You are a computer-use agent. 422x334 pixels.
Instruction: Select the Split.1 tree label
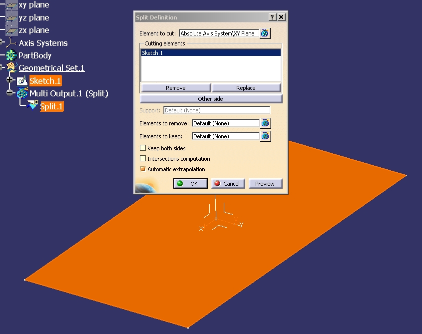(x=51, y=106)
